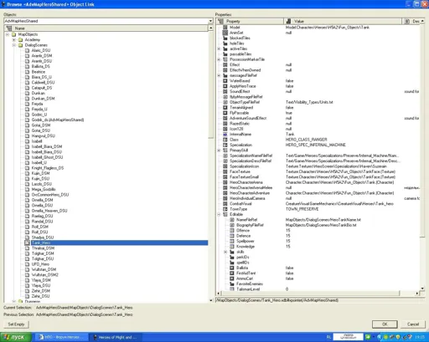
Task: Click the properties horizontal scrollbar
Action: 318,294
